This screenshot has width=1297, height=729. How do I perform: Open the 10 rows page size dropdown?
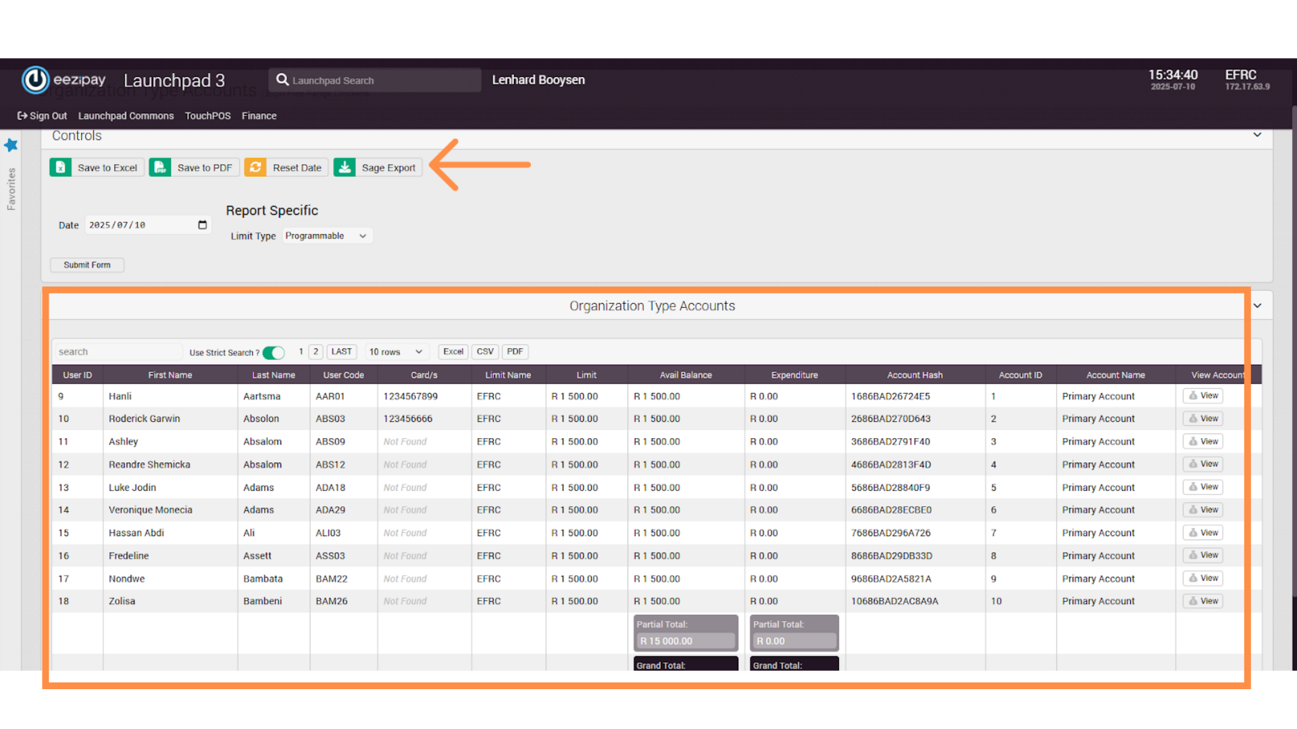coord(396,352)
